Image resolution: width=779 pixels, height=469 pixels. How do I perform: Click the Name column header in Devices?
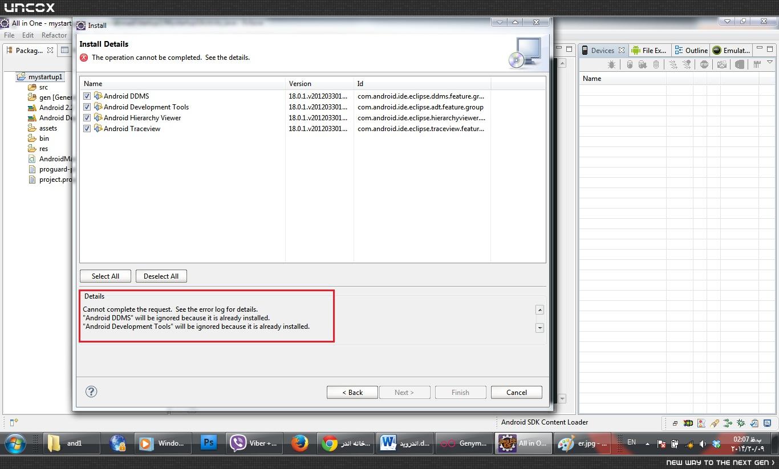[623, 79]
